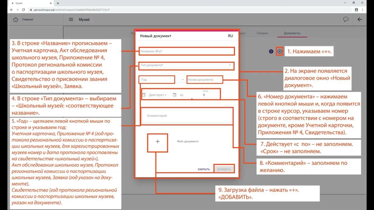This screenshot has width=374, height=210.
Task: Open the Действует с calendar icon
Action: 144,95
